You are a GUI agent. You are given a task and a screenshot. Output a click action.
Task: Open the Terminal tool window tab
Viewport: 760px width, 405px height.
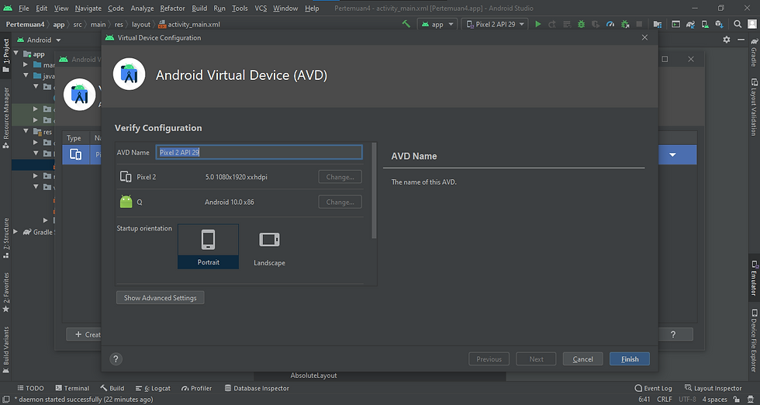72,388
